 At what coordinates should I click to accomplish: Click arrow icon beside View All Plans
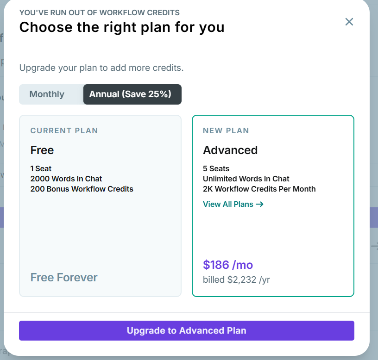click(x=260, y=204)
